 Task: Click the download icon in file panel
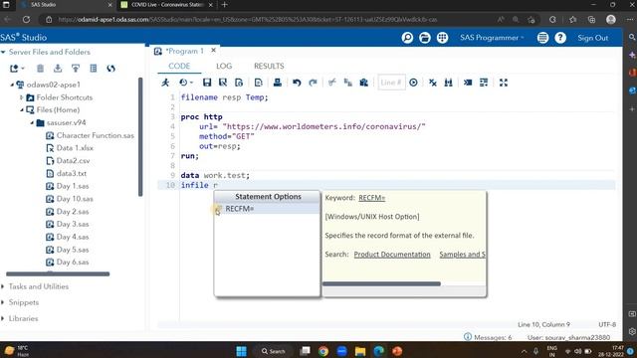58,69
